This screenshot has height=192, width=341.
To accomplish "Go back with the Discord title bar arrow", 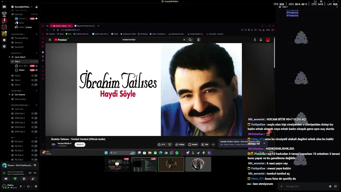I will click(x=2, y=1).
